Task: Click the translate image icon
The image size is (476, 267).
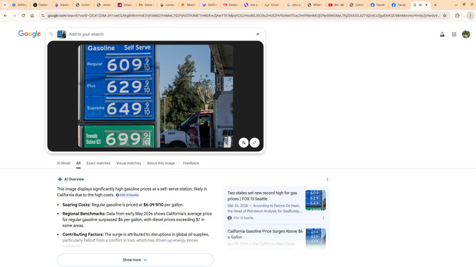Action: point(244,142)
